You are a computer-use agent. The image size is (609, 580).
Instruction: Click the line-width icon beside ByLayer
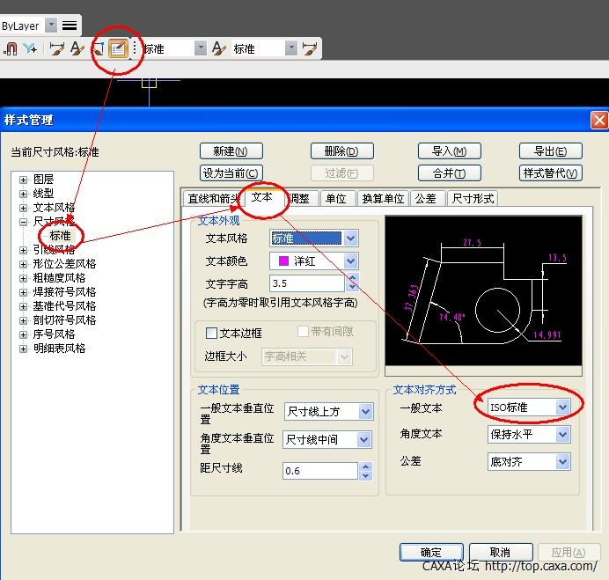coord(70,26)
